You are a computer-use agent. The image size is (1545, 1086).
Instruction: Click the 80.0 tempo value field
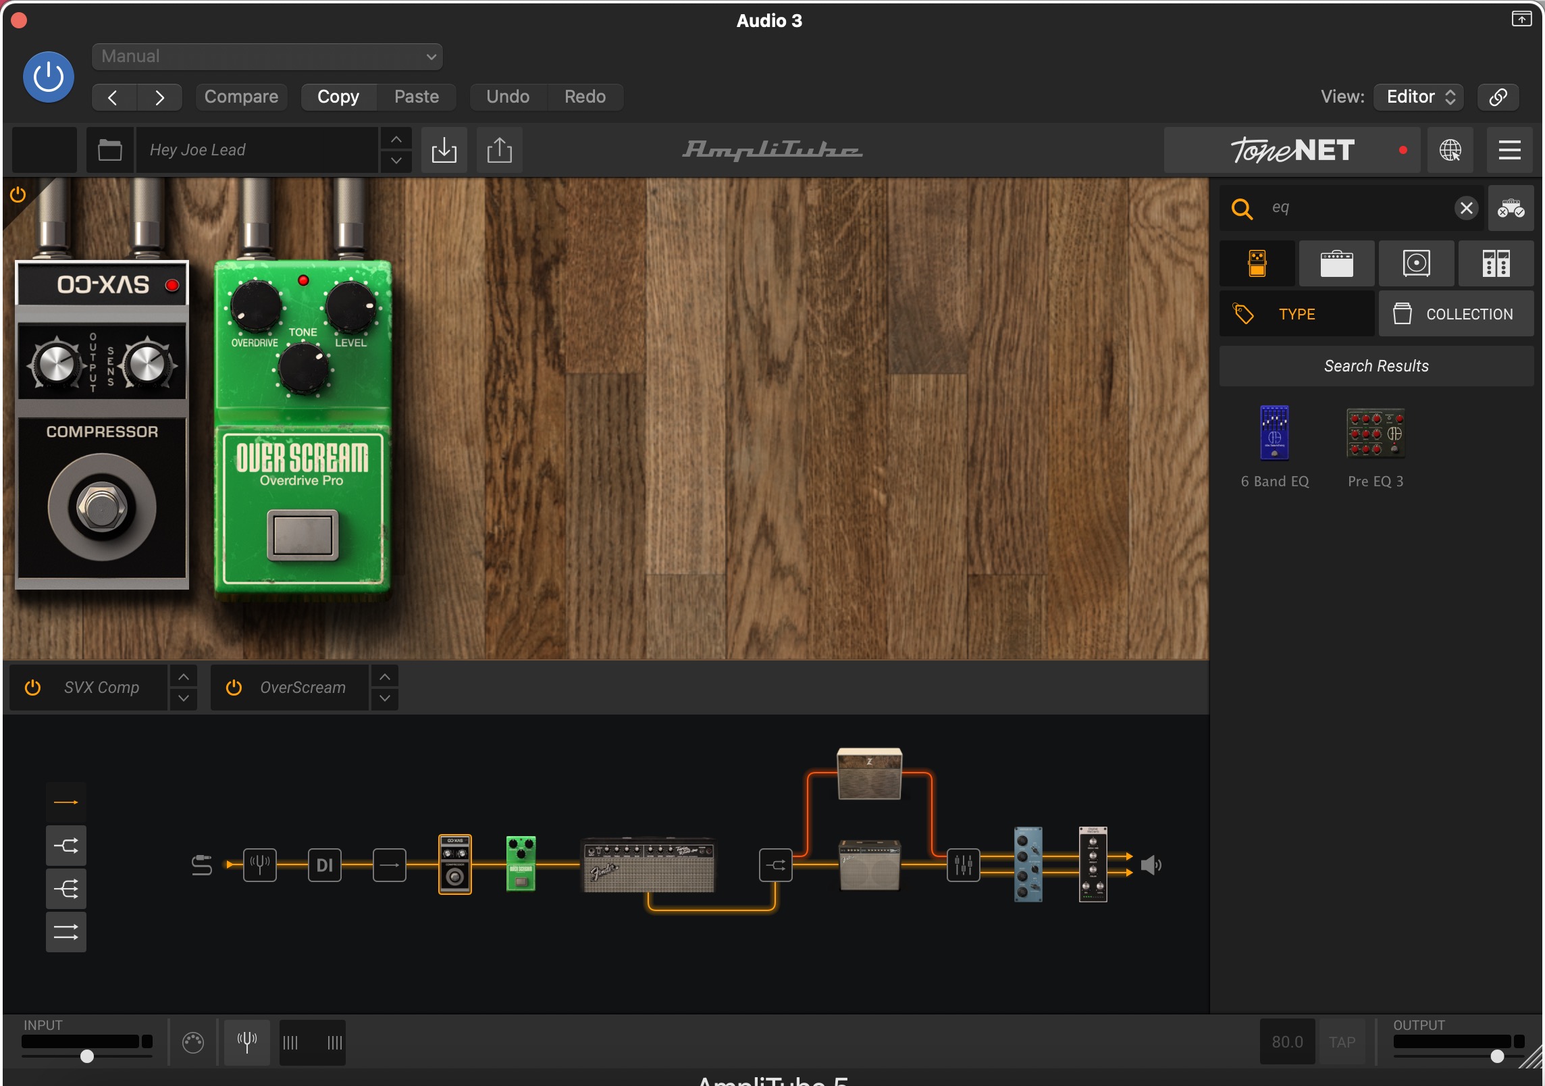pyautogui.click(x=1287, y=1042)
